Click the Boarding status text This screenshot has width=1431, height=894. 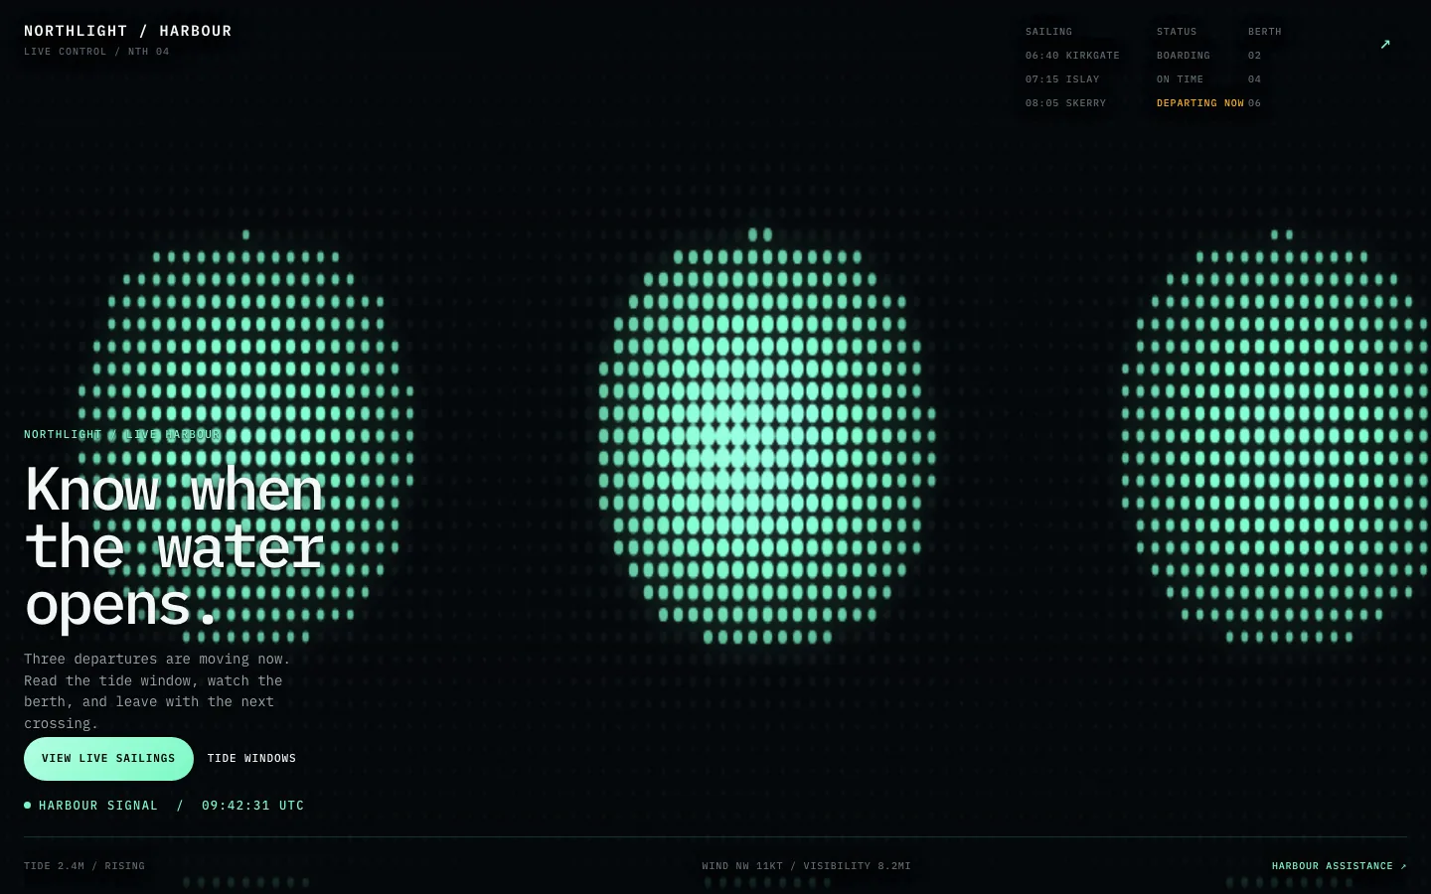click(1183, 56)
